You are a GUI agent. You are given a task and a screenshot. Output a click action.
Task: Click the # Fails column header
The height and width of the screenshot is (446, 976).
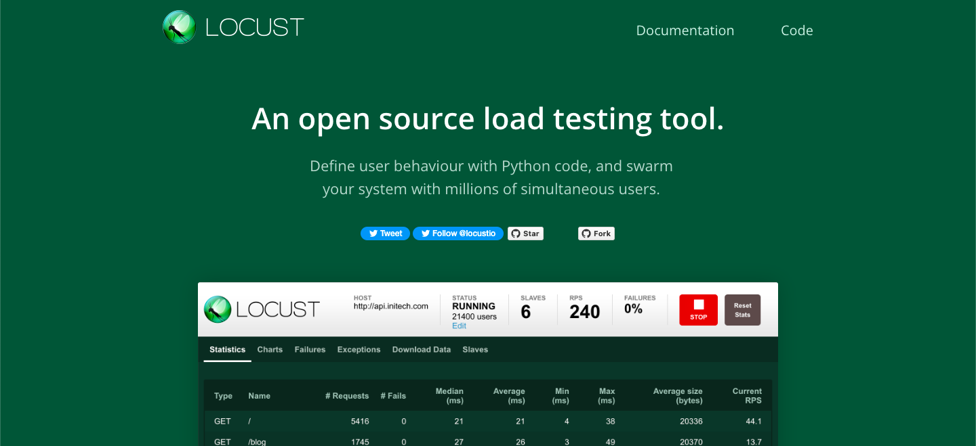tap(393, 396)
